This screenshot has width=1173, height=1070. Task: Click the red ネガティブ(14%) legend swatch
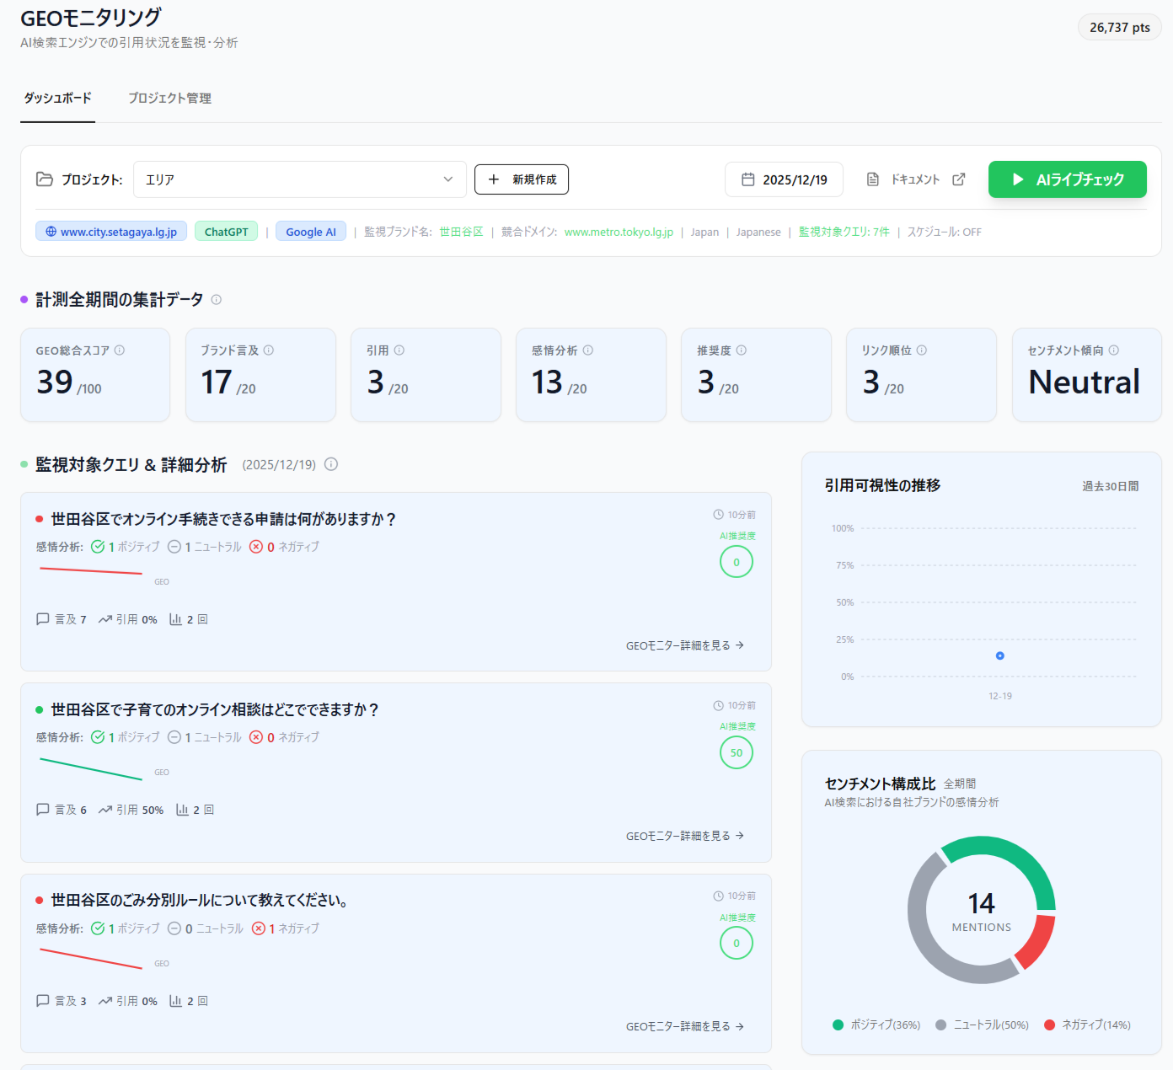click(x=1049, y=1025)
